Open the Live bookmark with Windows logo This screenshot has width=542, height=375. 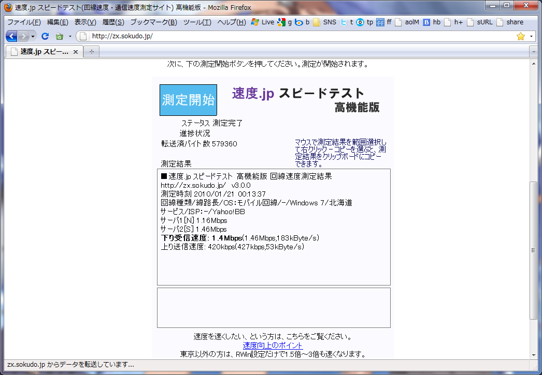pos(263,22)
